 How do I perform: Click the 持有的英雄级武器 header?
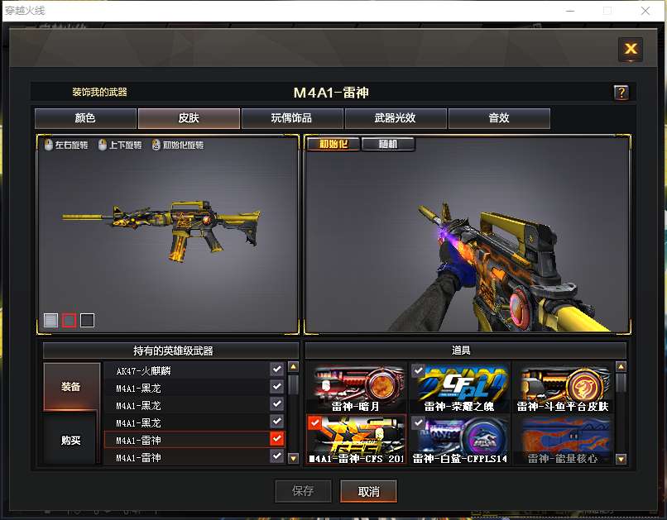coord(172,351)
